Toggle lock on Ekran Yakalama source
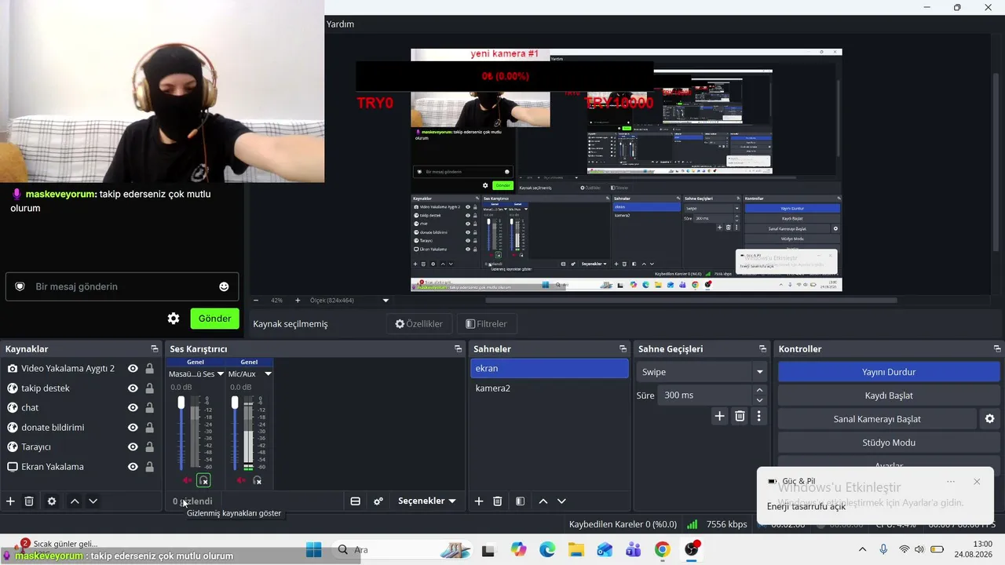 [149, 467]
